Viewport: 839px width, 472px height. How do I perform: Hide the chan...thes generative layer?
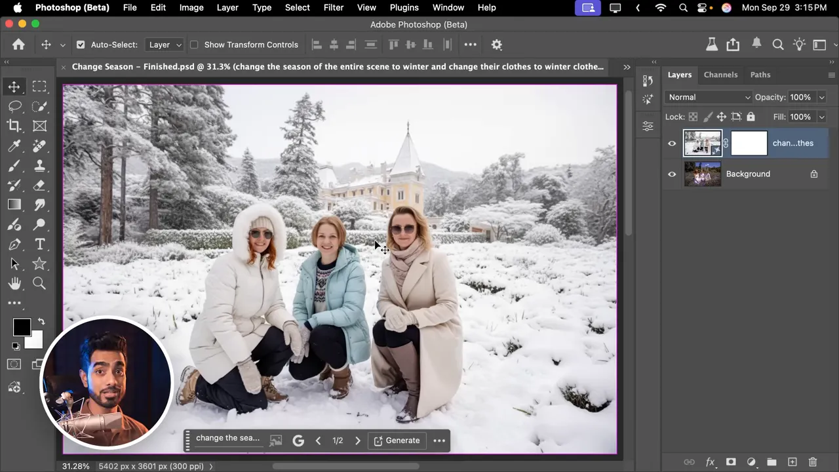point(672,143)
